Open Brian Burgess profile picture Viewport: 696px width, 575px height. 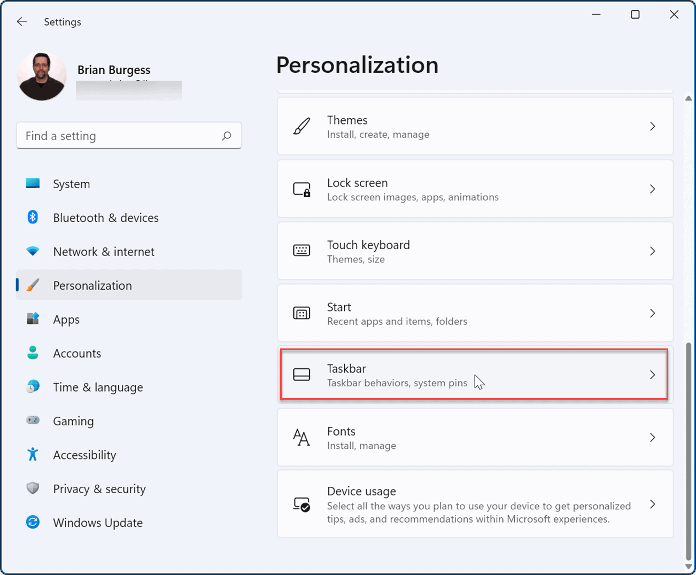42,75
